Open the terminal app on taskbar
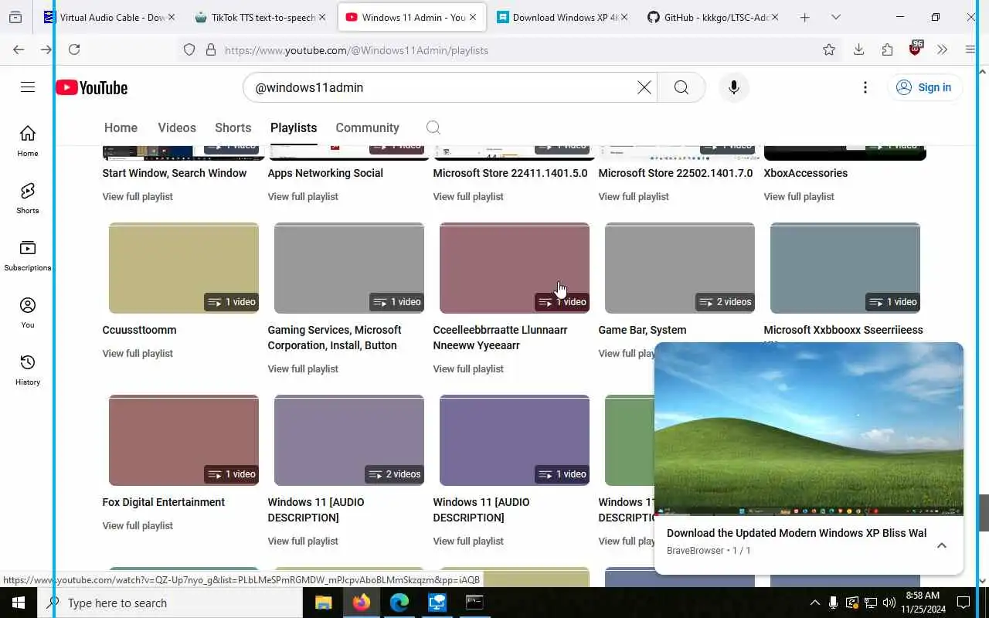Viewport: 989px width, 618px height. [x=474, y=603]
